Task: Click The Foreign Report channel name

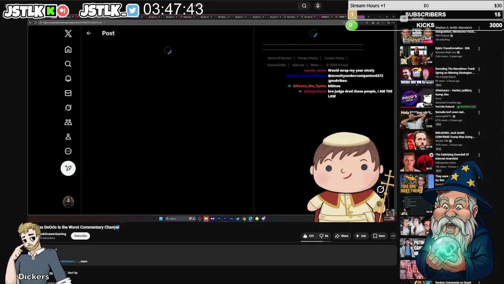Action: (445, 77)
